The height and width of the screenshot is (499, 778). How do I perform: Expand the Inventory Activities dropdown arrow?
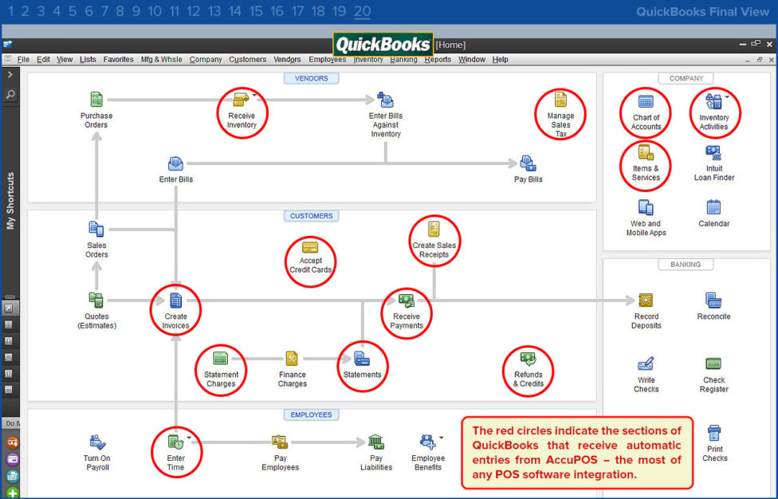tap(727, 96)
